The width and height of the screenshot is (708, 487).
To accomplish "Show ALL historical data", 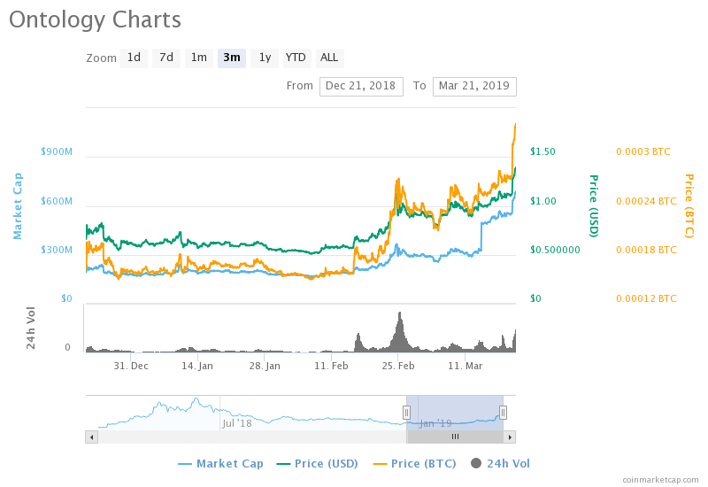I will tap(329, 58).
